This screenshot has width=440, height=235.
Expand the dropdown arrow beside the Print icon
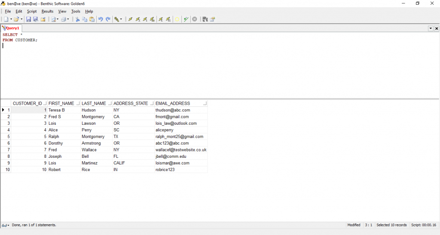click(68, 19)
